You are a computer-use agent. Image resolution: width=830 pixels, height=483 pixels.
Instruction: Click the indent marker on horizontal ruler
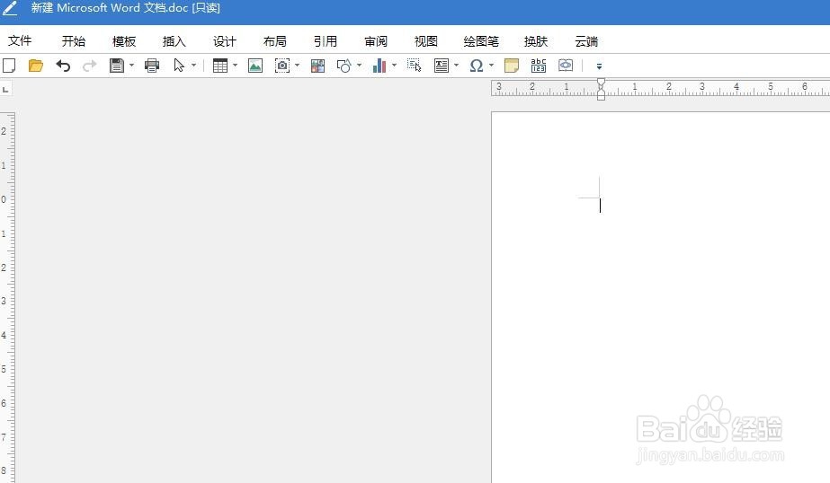click(601, 89)
